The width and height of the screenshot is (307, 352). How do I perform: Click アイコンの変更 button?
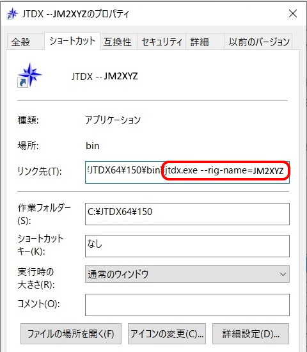[x=167, y=333]
